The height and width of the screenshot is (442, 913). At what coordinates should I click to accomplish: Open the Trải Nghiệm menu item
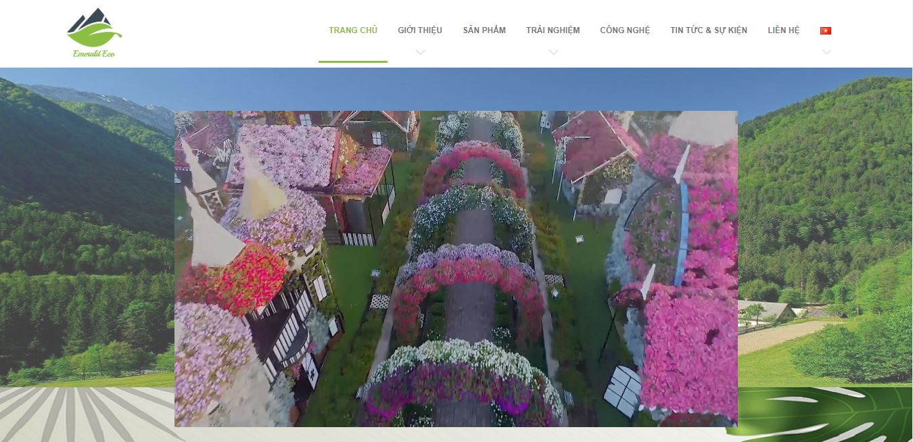(553, 30)
